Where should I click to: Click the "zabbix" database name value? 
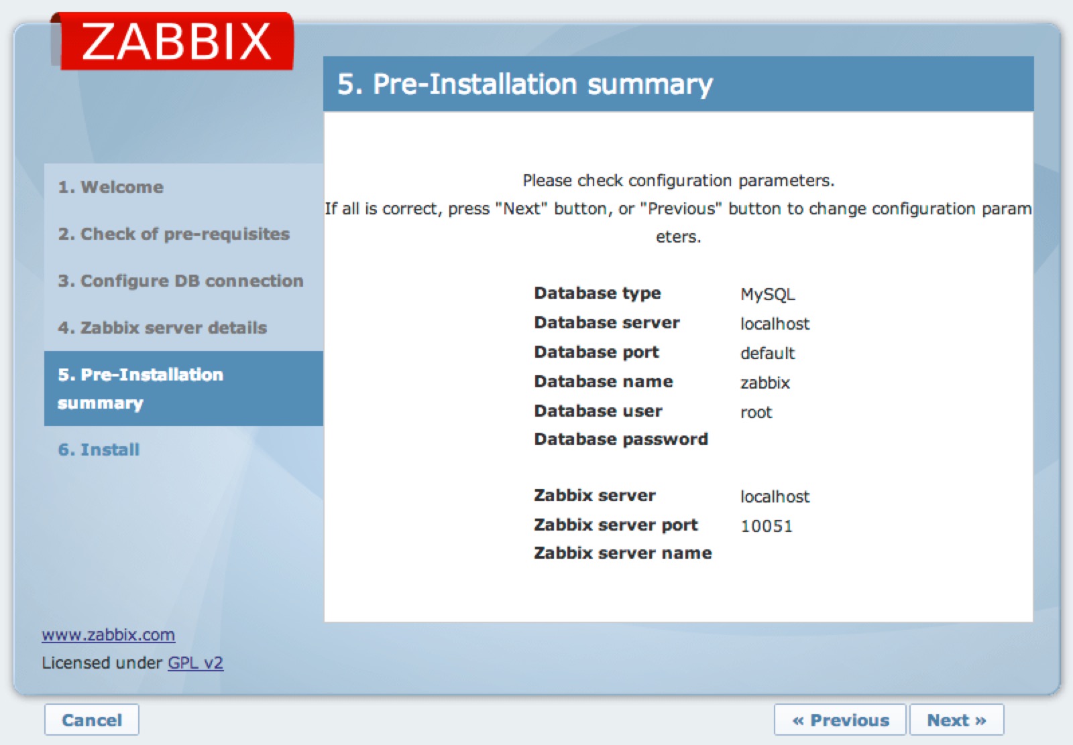(x=765, y=383)
